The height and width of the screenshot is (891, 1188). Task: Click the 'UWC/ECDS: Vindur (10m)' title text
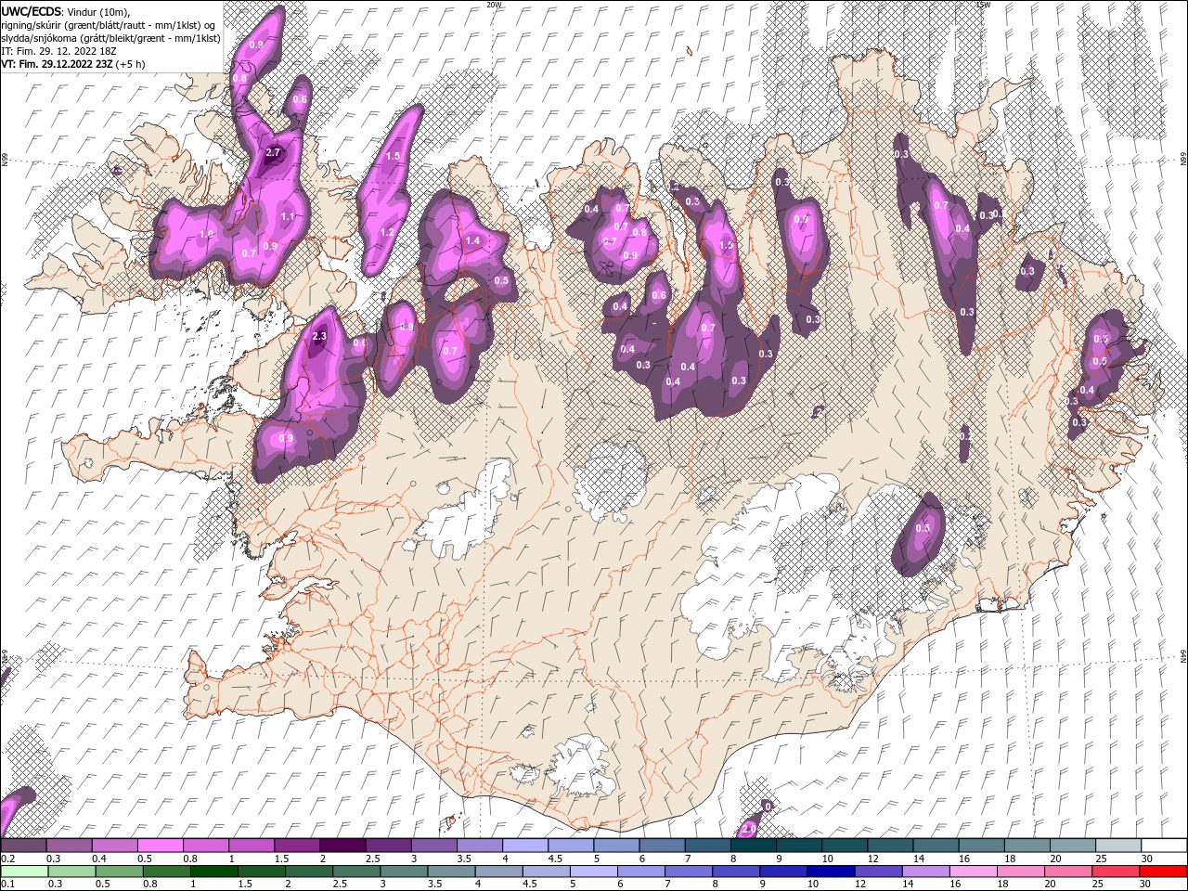(x=67, y=10)
